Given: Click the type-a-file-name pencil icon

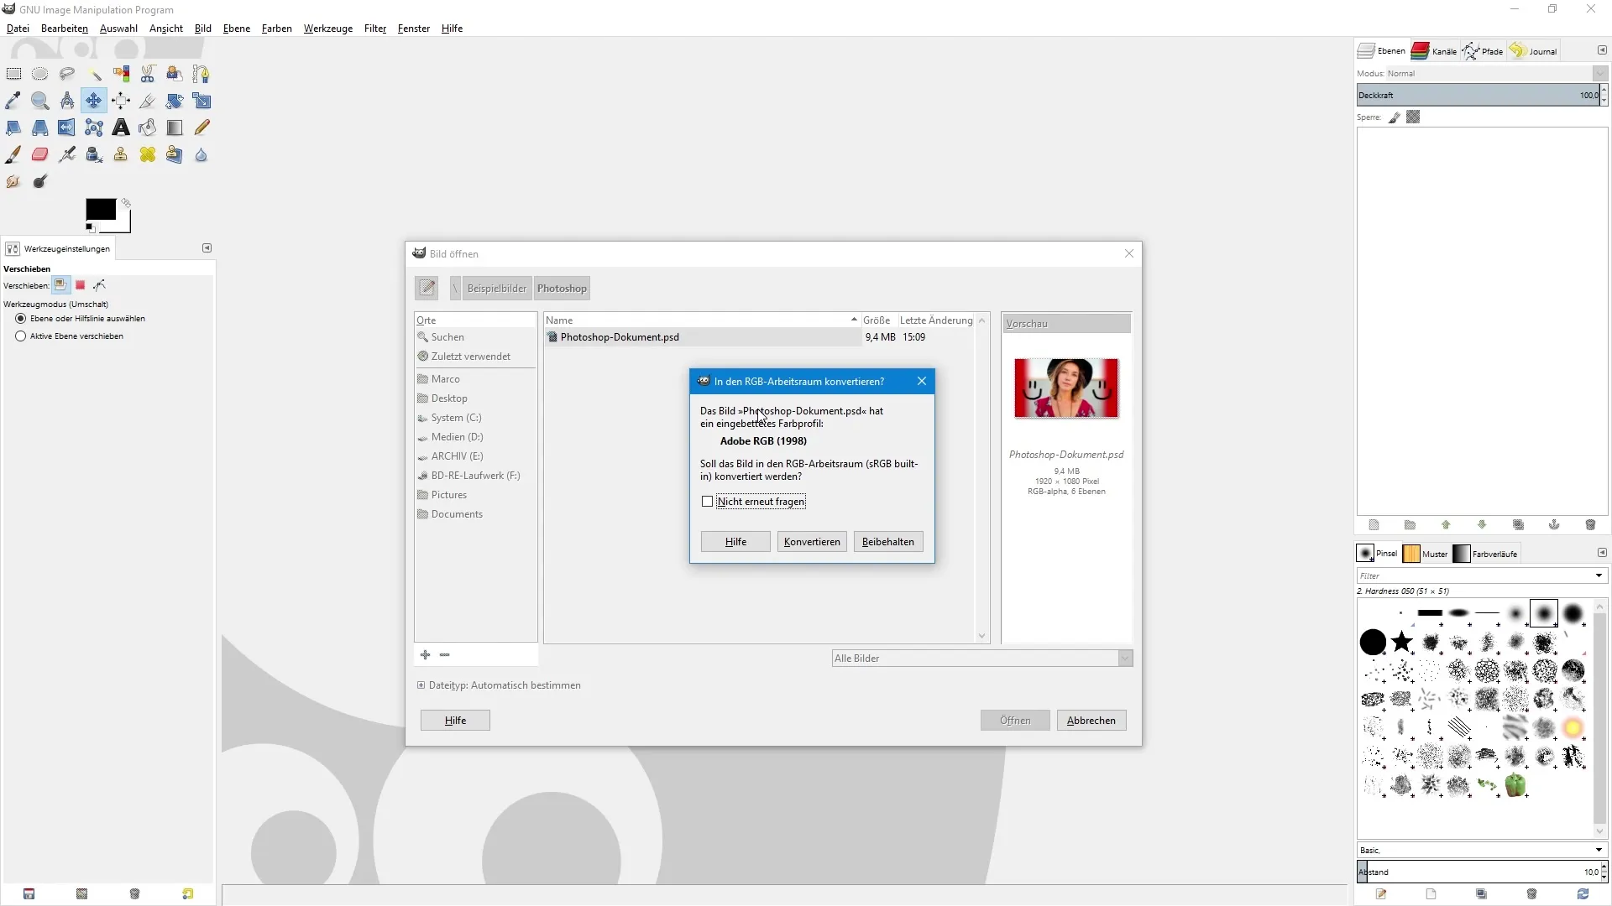Looking at the screenshot, I should pyautogui.click(x=427, y=288).
